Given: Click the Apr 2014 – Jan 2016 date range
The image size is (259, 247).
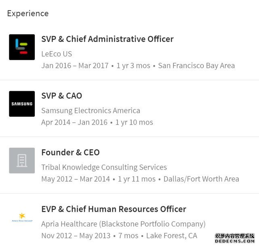Looking at the screenshot, I should pos(74,122).
